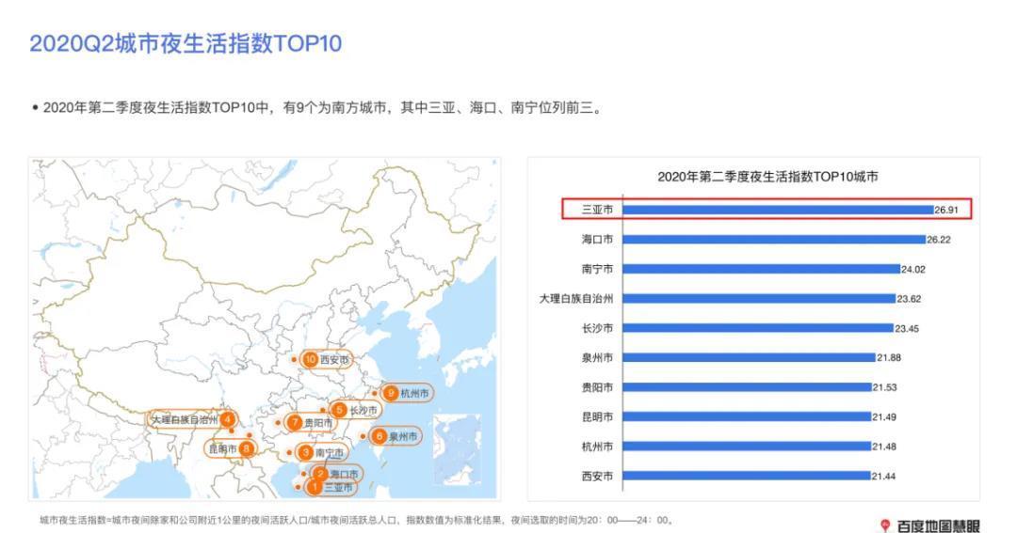
Task: Click the blue bar for 贵阳市
Action: click(747, 387)
